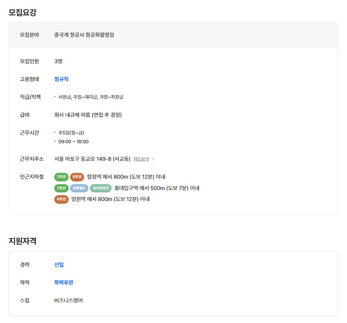Click the blue 신입 career link
347x323 pixels.
tap(59, 265)
